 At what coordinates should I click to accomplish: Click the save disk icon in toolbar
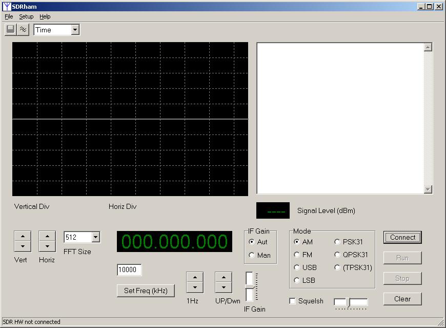pos(10,30)
